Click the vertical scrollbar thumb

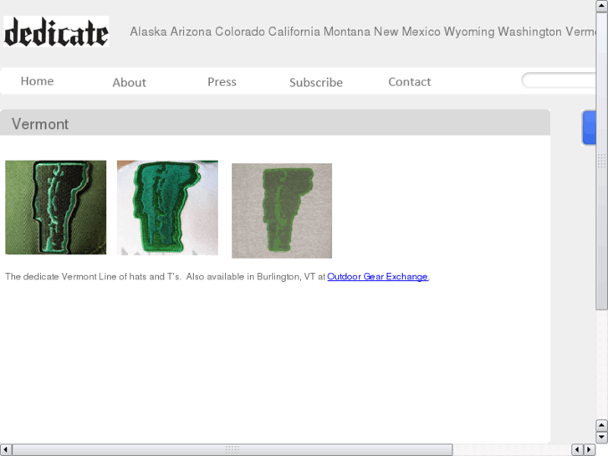(602, 161)
